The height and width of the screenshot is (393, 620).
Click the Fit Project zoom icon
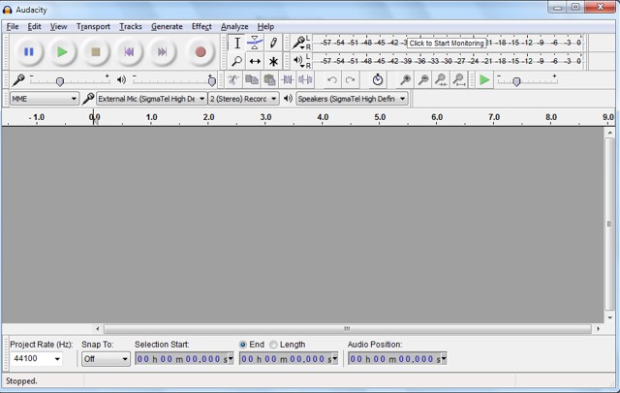coord(459,80)
